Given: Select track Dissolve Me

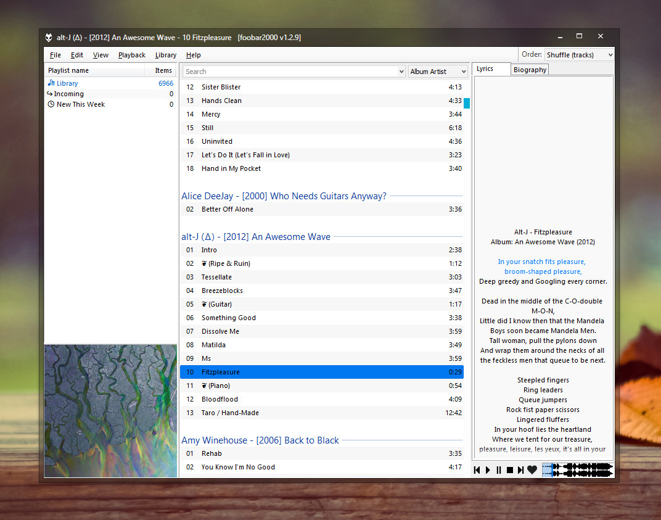Looking at the screenshot, I should [322, 331].
